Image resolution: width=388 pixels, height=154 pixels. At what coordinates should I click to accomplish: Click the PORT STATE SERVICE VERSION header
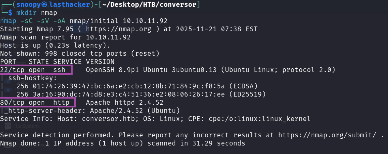pos(57,62)
